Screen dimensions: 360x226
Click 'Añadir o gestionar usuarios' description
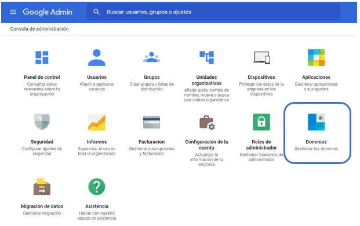click(97, 86)
